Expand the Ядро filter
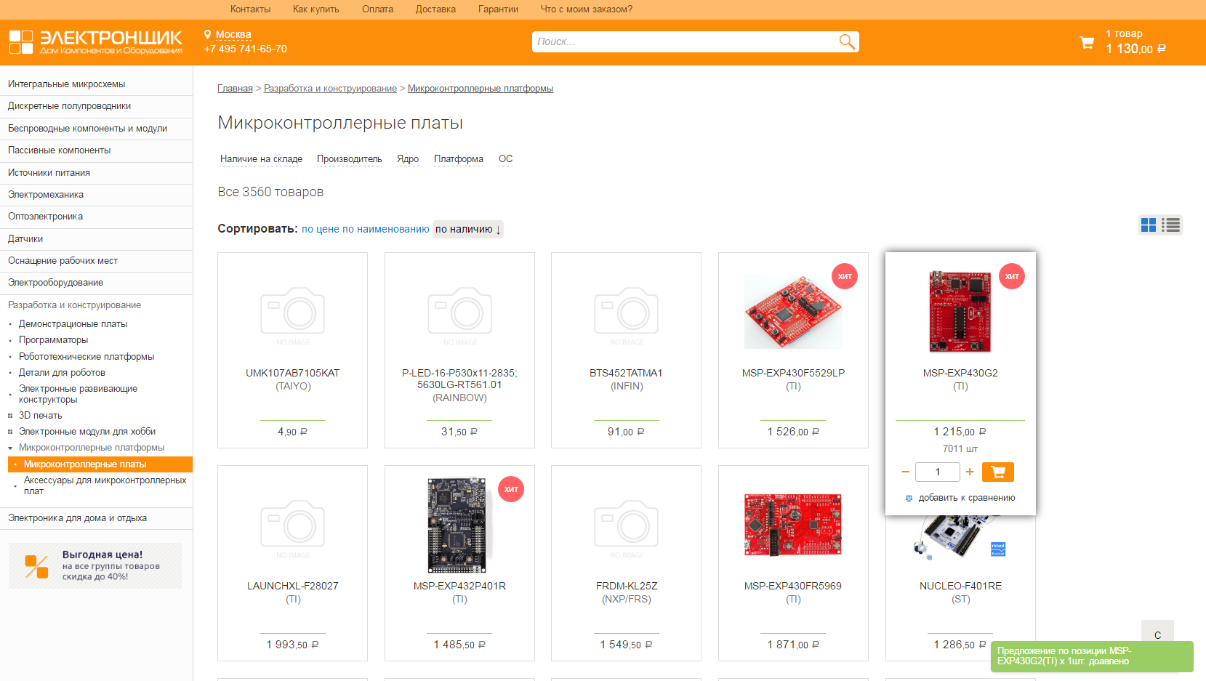 (x=408, y=159)
